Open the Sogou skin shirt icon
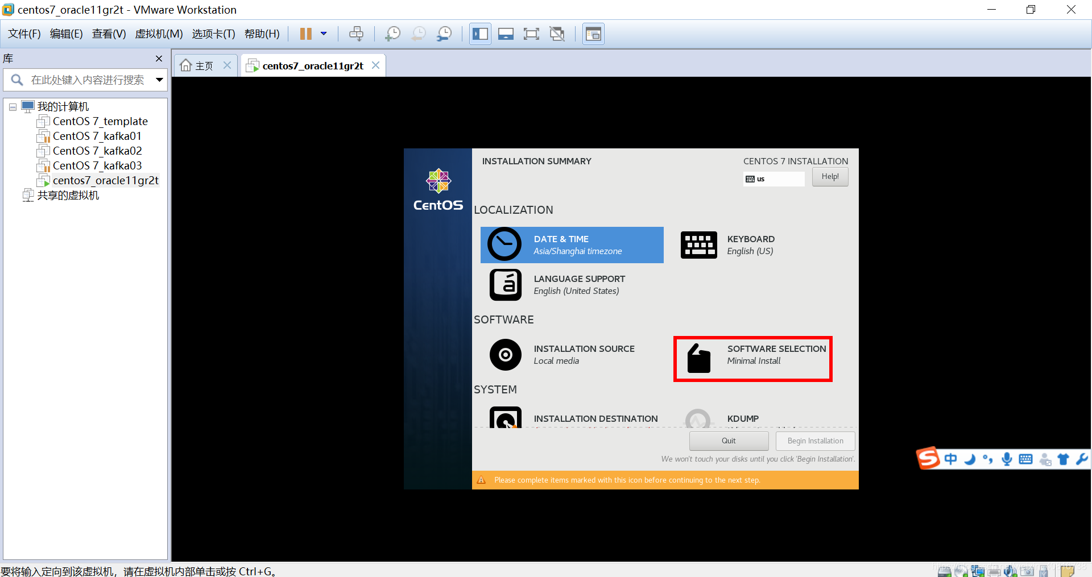1092x577 pixels. (x=1063, y=459)
